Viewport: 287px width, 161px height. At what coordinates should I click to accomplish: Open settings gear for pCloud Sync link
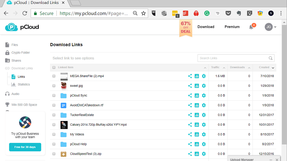[x=204, y=96]
